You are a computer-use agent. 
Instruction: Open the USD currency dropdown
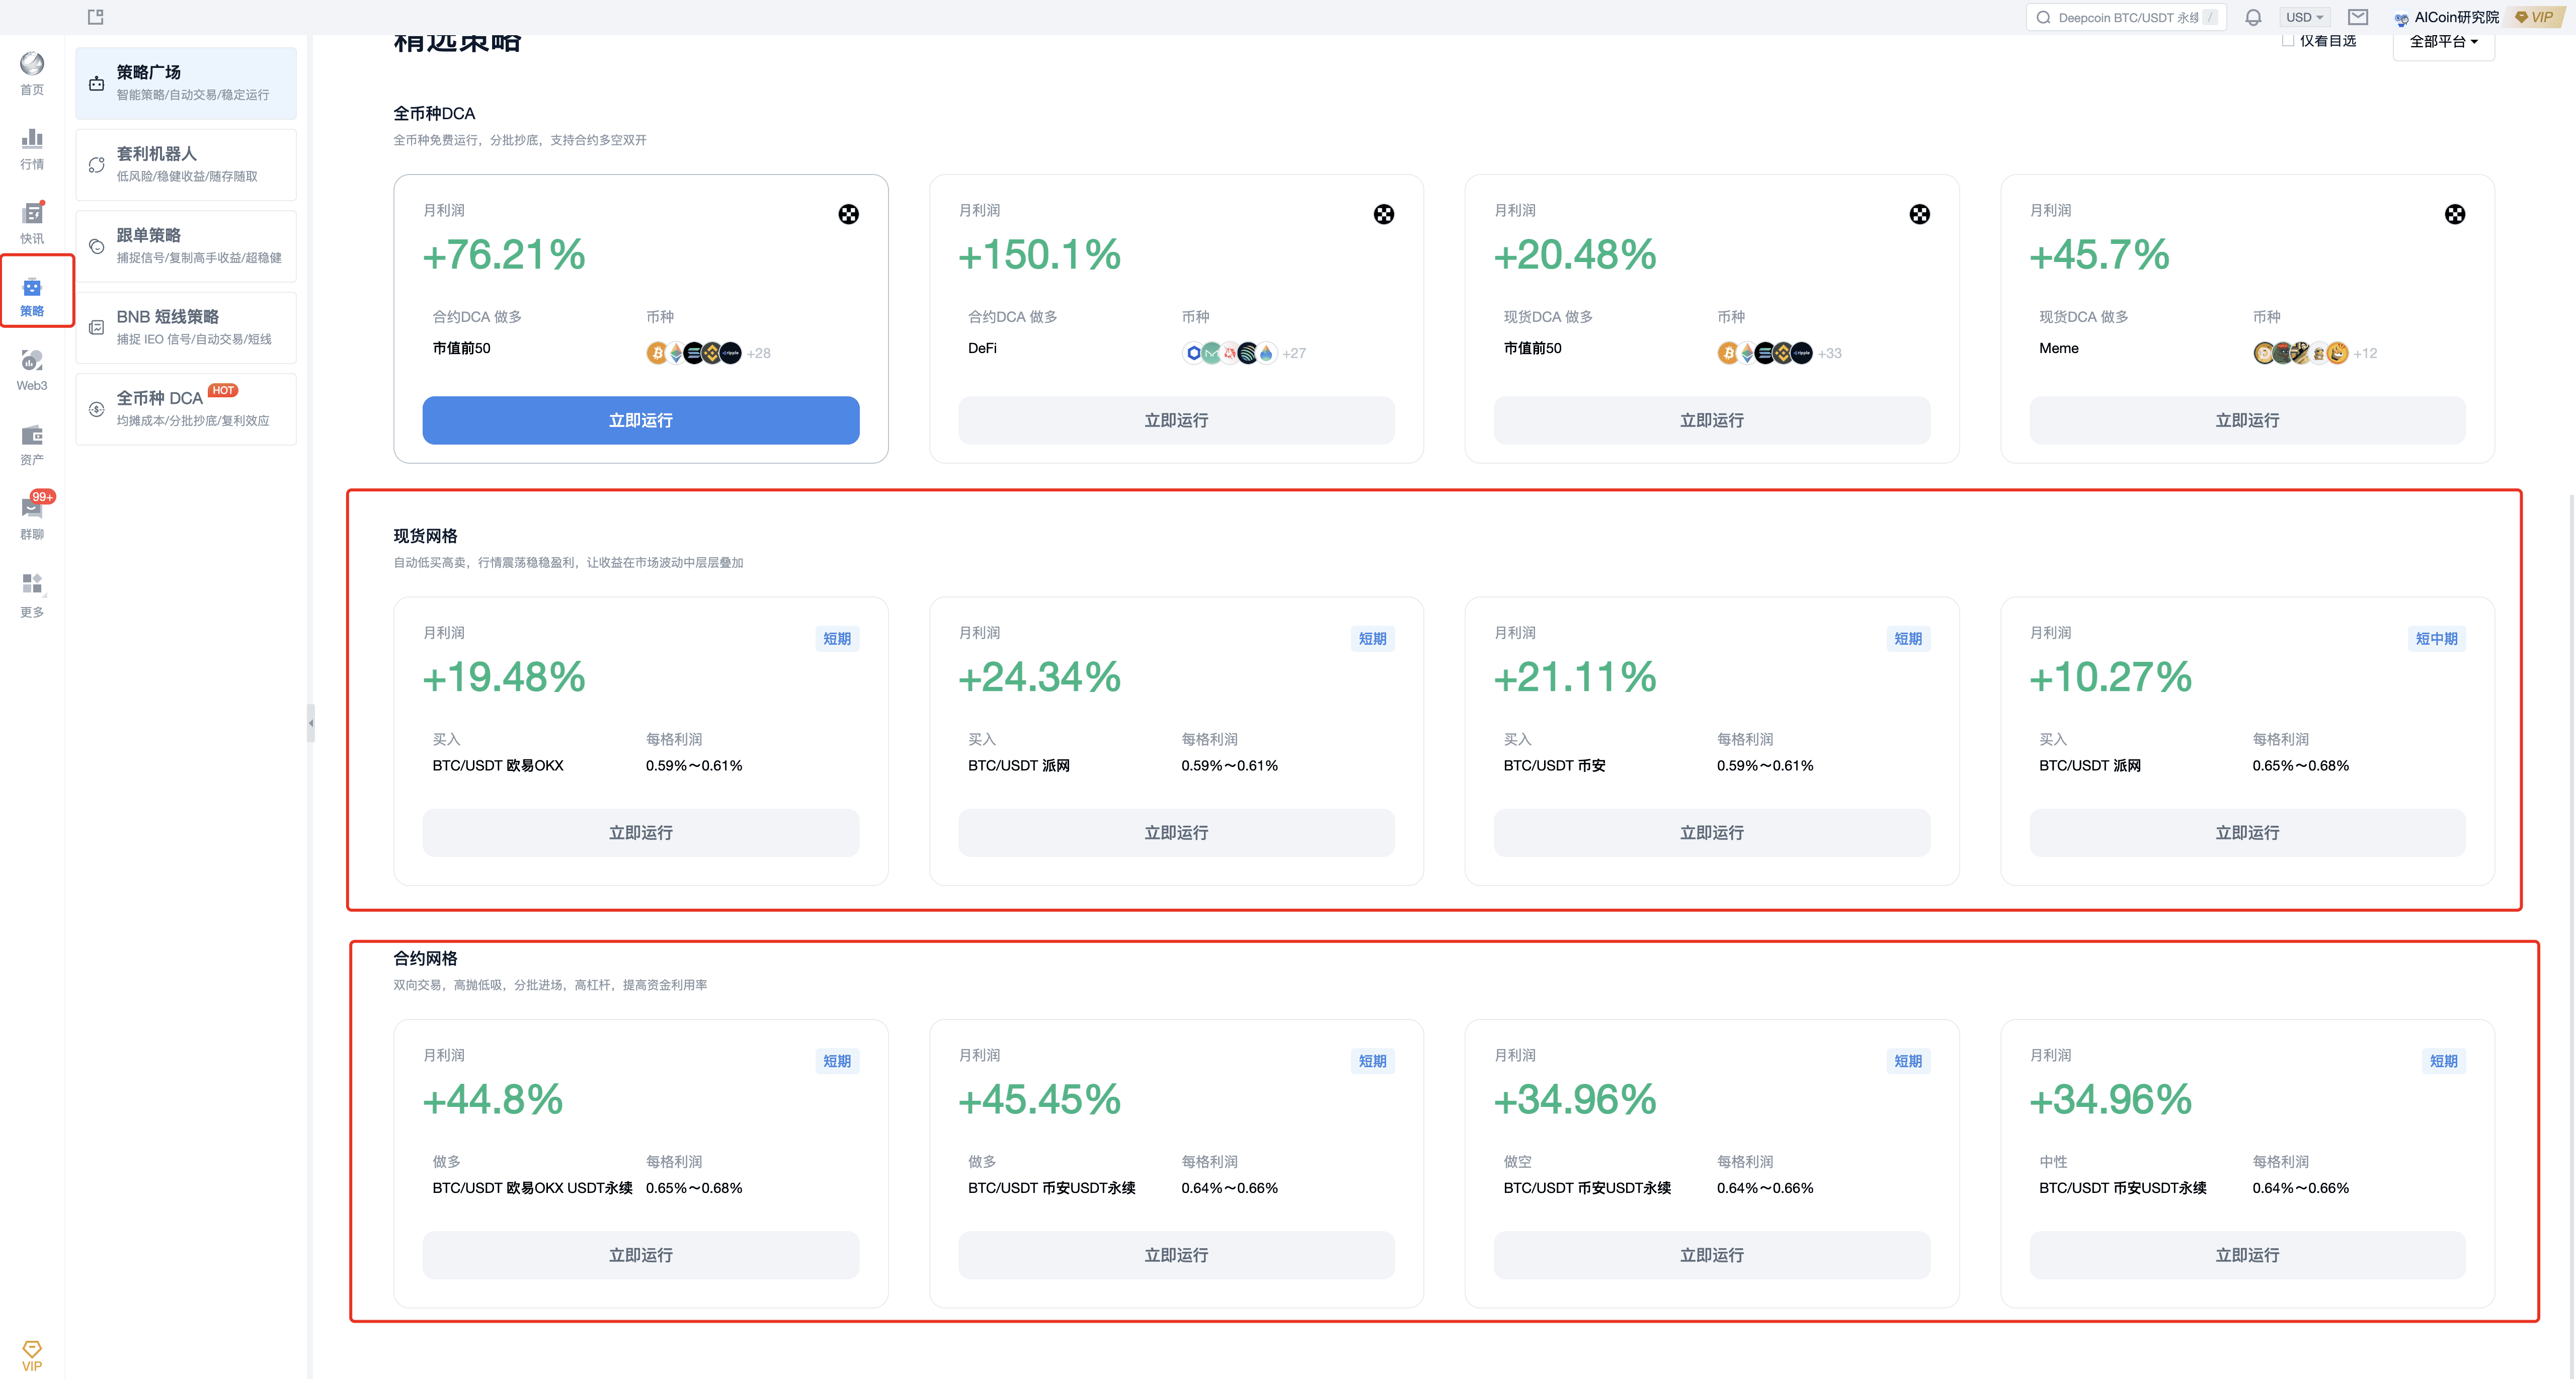(x=2304, y=17)
